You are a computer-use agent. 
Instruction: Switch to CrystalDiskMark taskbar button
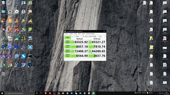(93, 93)
